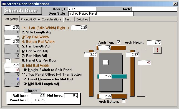Click the Top Rail Width field in list
This screenshot has height=109, width=179.
[12, 37]
